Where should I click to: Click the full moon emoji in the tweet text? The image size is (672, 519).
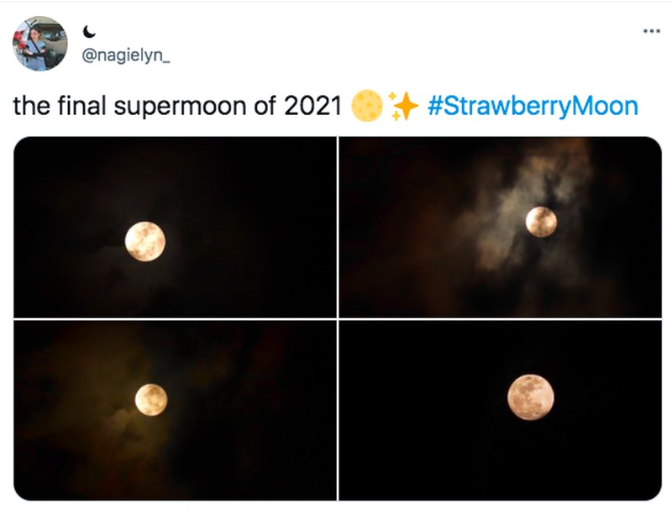tap(365, 105)
